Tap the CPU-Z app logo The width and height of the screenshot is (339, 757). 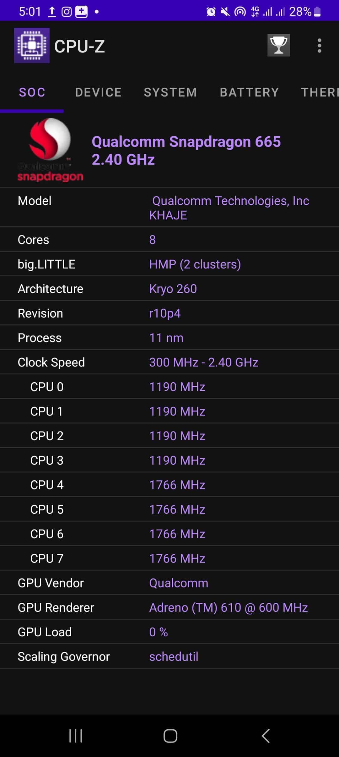click(32, 46)
